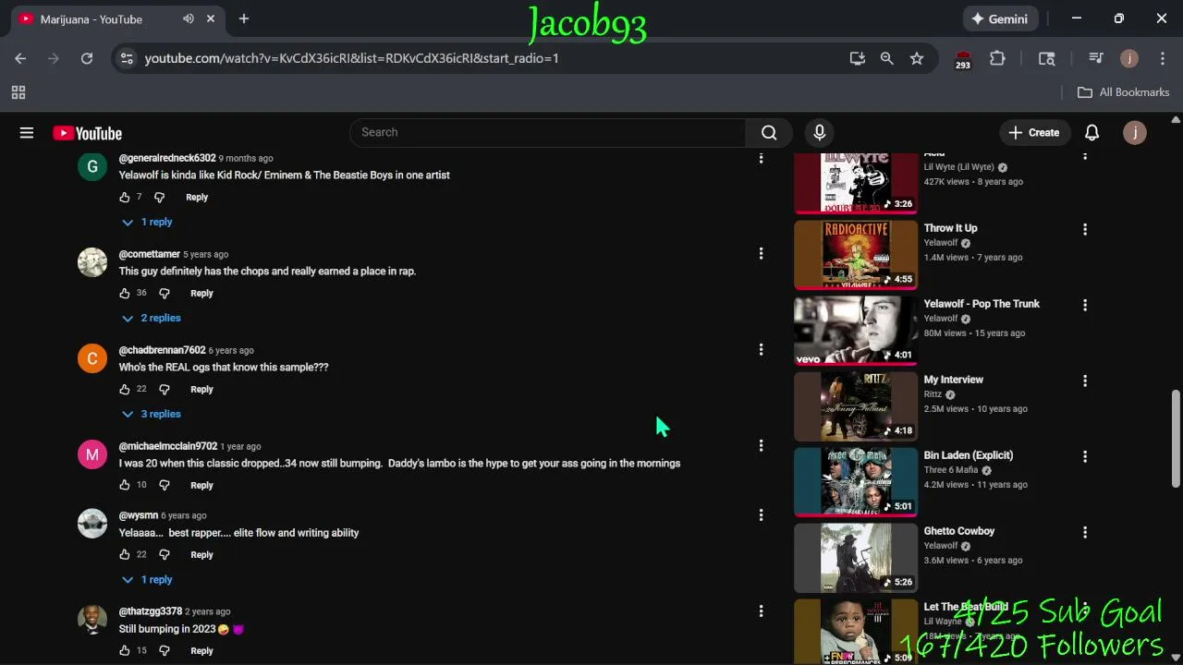This screenshot has height=665, width=1183.
Task: Open Chrome zoom magnifier in address bar
Action: pos(887,58)
